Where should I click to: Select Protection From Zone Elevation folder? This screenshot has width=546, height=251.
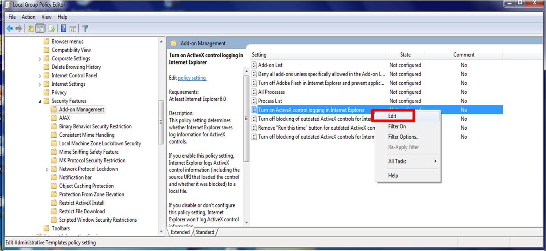click(92, 194)
